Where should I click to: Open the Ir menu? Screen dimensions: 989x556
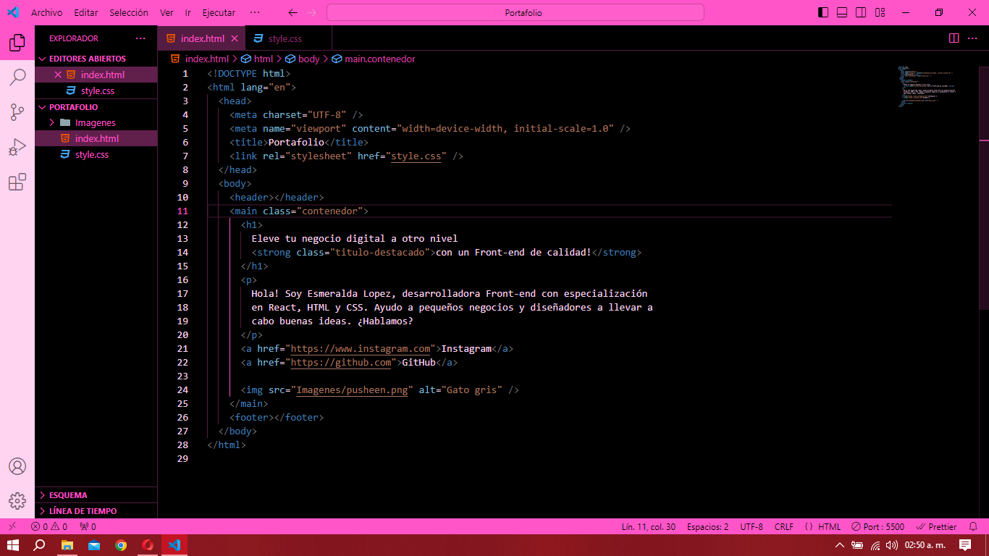coord(188,12)
